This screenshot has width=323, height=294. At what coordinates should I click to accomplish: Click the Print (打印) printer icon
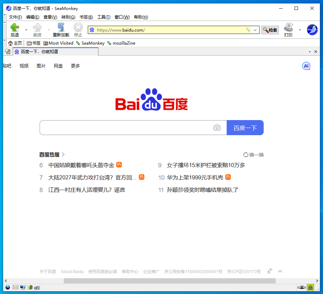click(x=288, y=27)
